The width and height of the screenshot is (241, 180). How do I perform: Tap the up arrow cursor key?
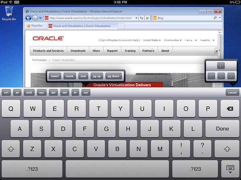221,66
